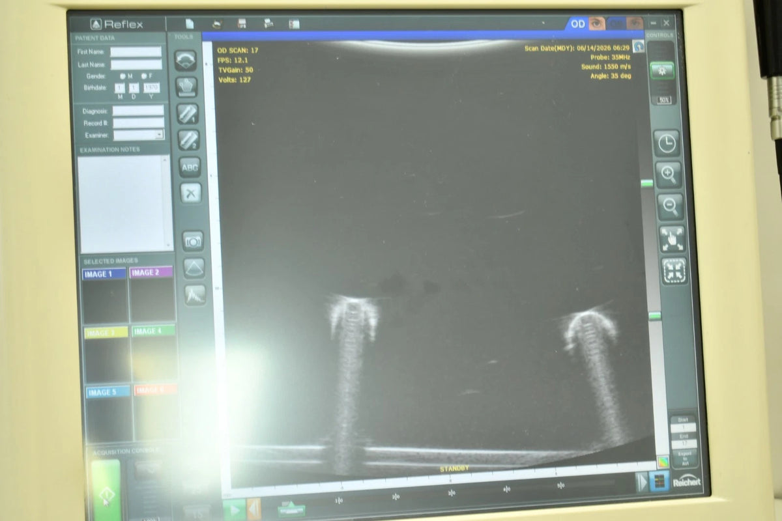Viewport: 782px width, 521px height.
Task: Switch to the OS left eye tab
Action: click(626, 24)
